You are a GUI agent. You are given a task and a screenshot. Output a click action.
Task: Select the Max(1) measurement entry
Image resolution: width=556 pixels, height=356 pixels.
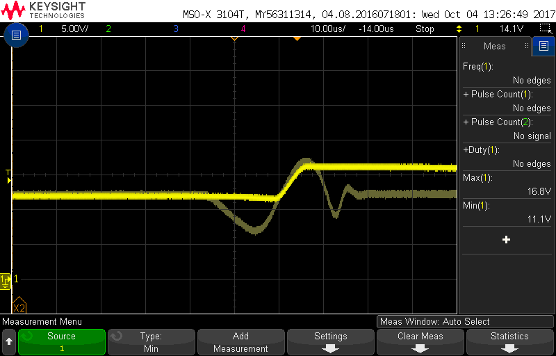pos(507,184)
